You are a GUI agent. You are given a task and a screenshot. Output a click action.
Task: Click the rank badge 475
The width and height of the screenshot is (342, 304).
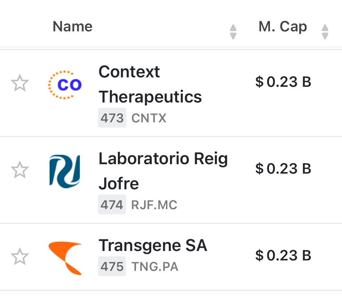(x=112, y=267)
